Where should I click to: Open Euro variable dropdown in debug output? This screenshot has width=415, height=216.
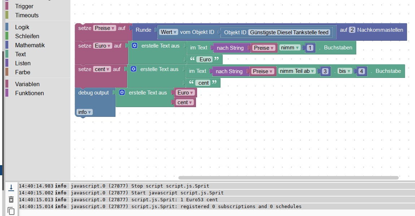[185, 93]
